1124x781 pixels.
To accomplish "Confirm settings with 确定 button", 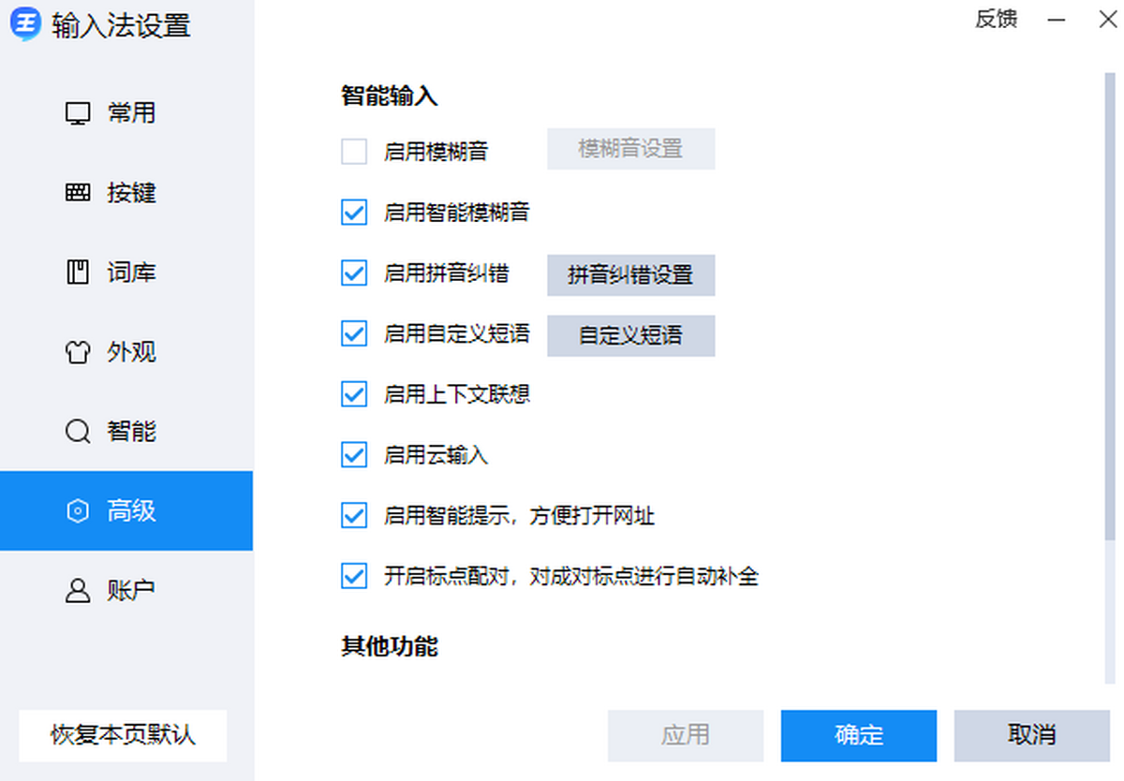I will pos(858,735).
